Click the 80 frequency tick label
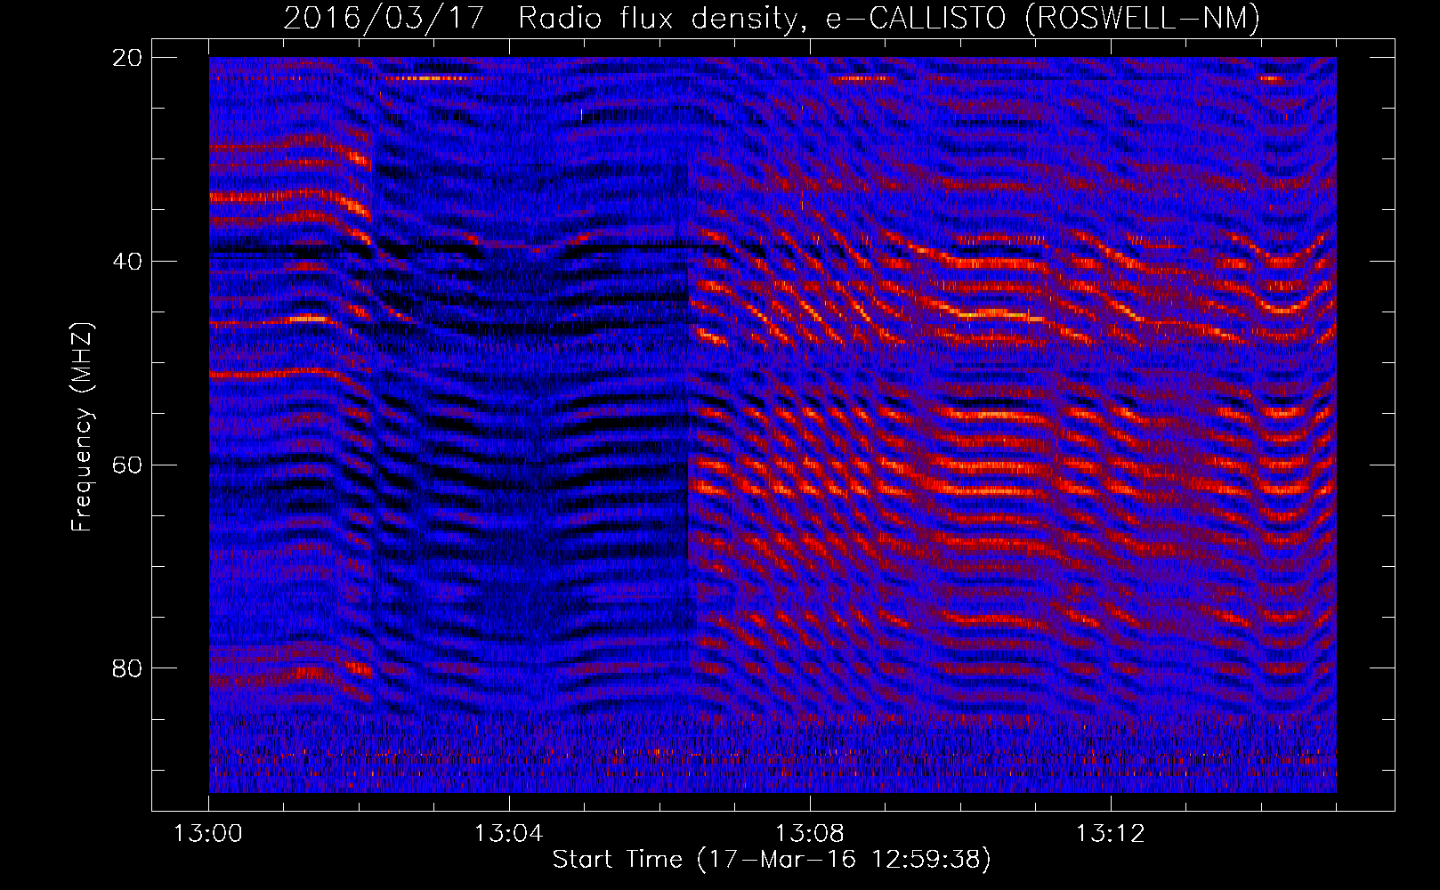This screenshot has width=1440, height=890. point(128,668)
